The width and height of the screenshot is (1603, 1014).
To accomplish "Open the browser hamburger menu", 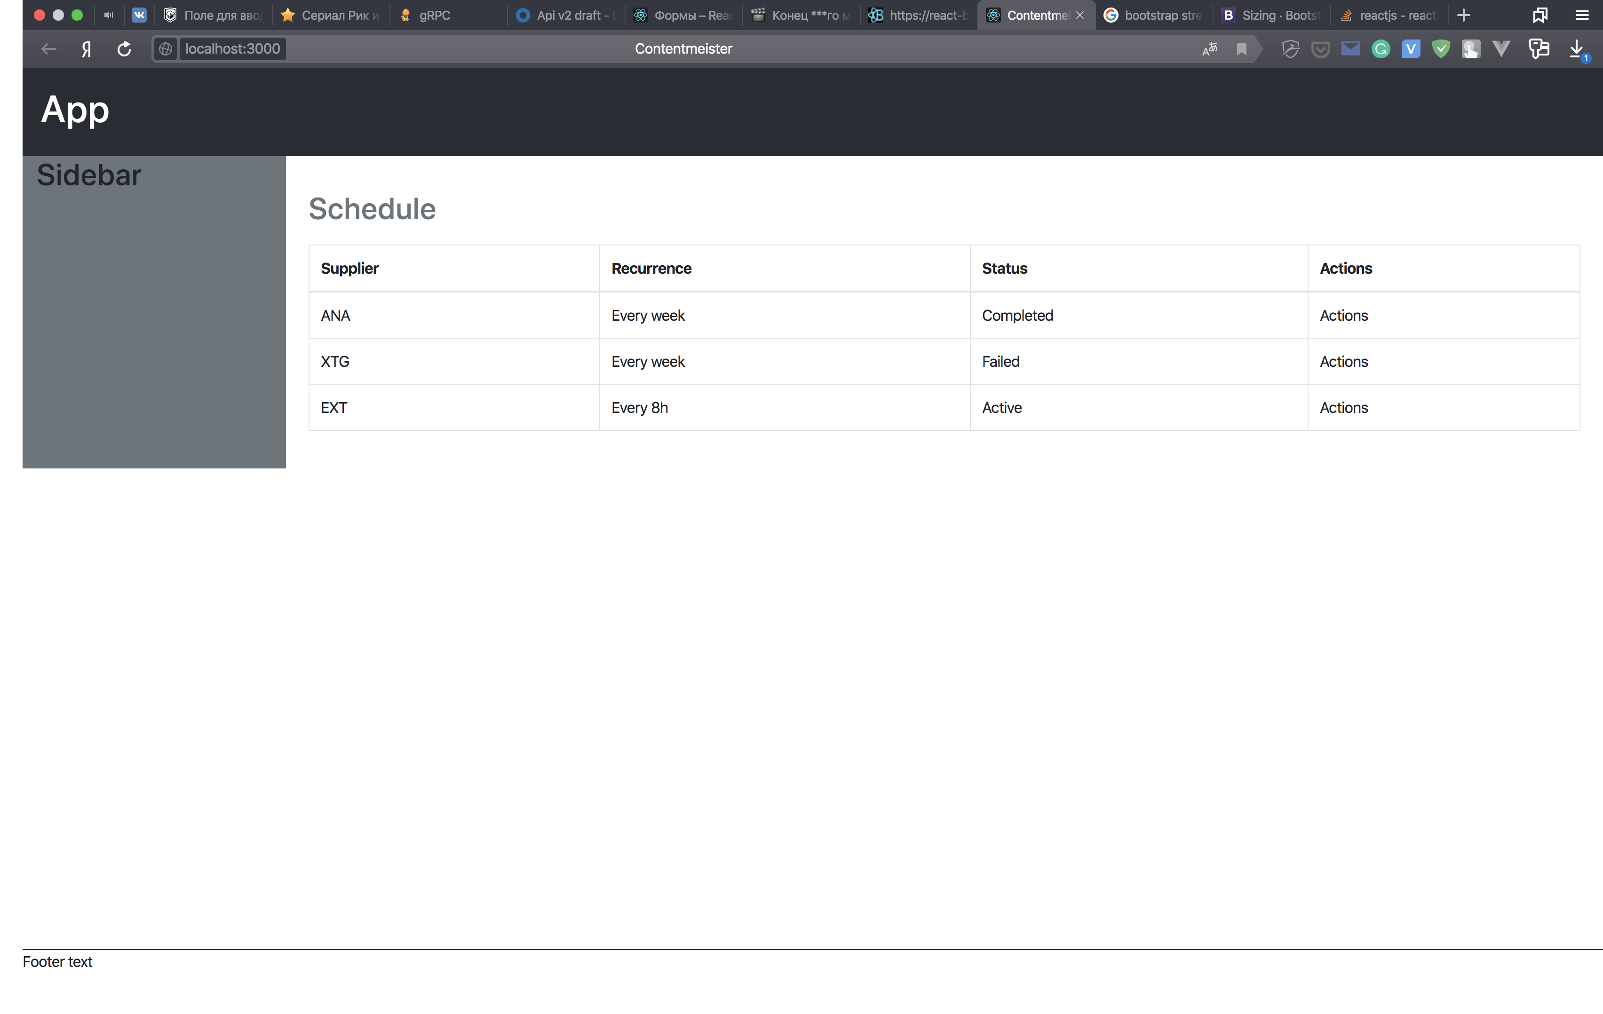I will [x=1582, y=15].
